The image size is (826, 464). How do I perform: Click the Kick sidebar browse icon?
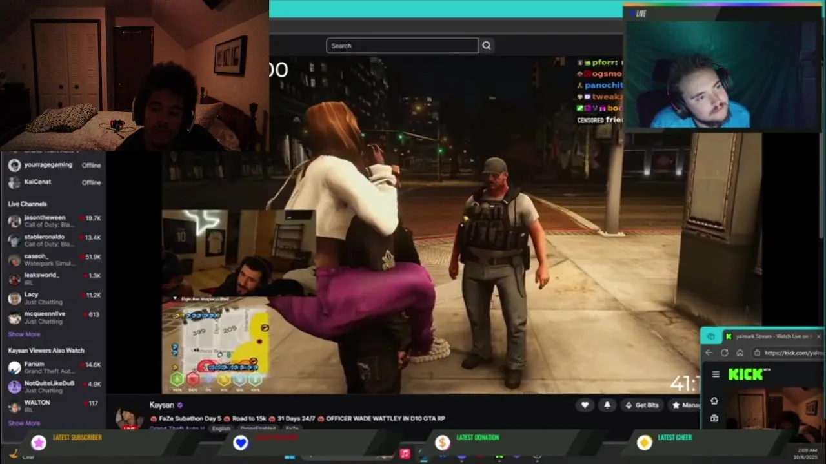[714, 418]
